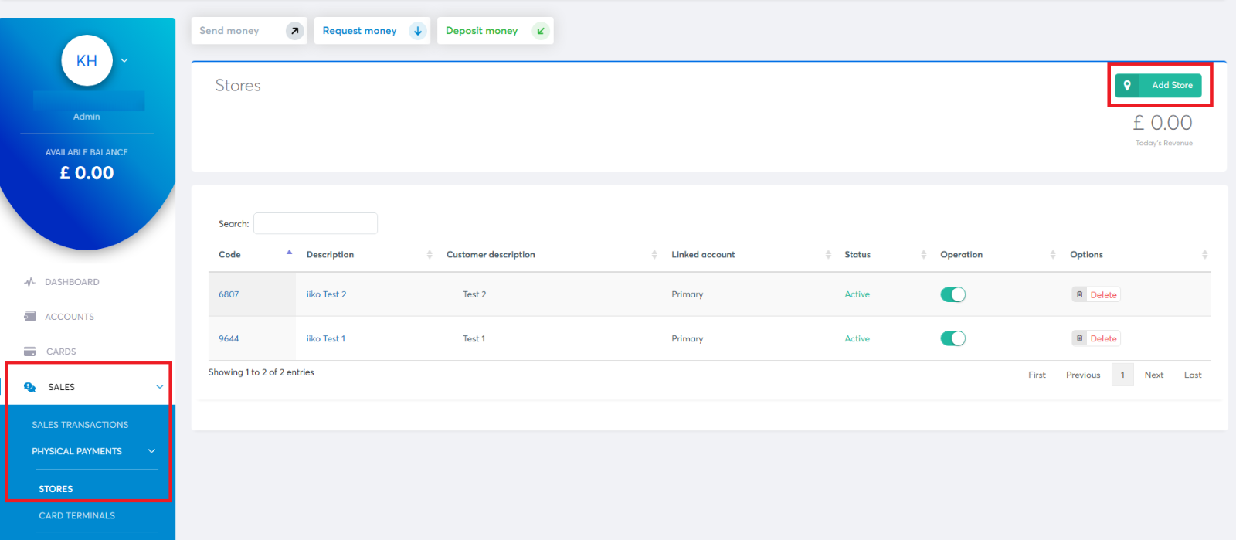Collapse the Sales menu chevron
The height and width of the screenshot is (540, 1236).
point(160,387)
